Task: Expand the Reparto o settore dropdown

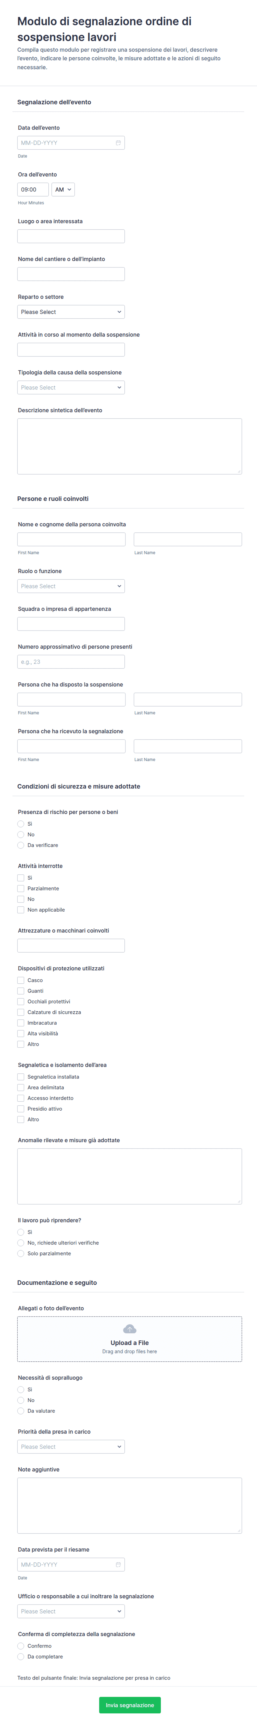Action: [71, 312]
